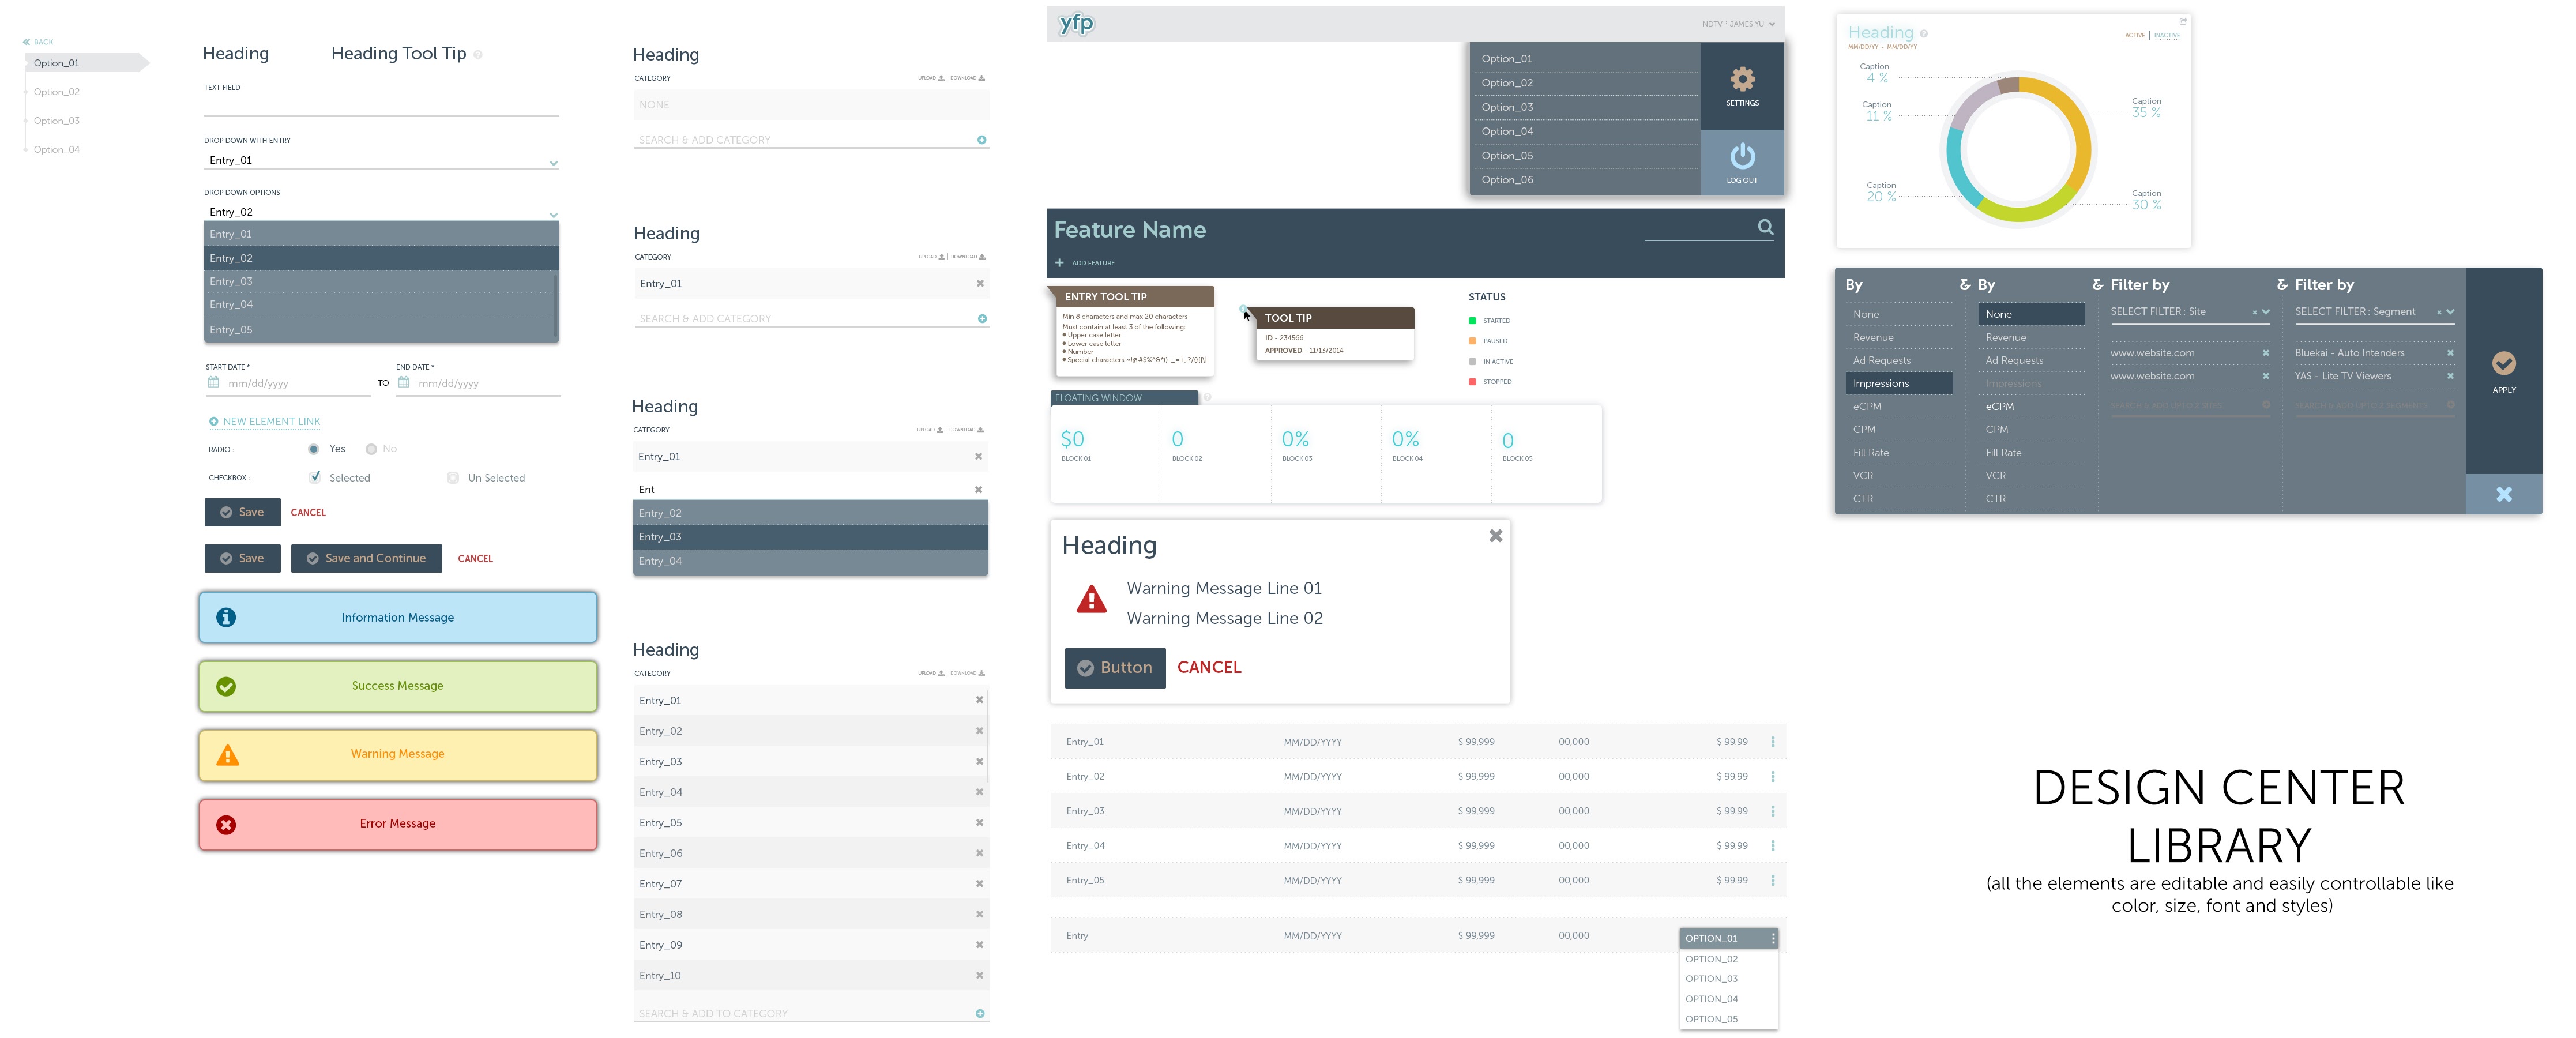Click the Apply checkmark icon in filter panel
2576x1038 pixels.
(x=2503, y=363)
